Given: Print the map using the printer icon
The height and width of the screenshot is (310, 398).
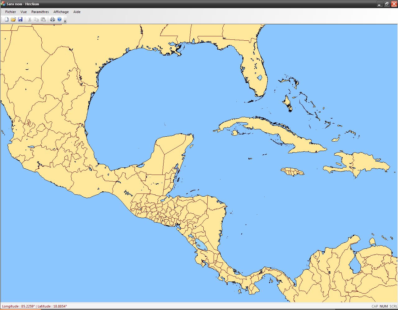Looking at the screenshot, I should (53, 20).
